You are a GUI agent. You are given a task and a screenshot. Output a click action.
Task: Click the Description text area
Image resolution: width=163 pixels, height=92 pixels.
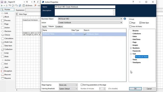click(x=85, y=12)
